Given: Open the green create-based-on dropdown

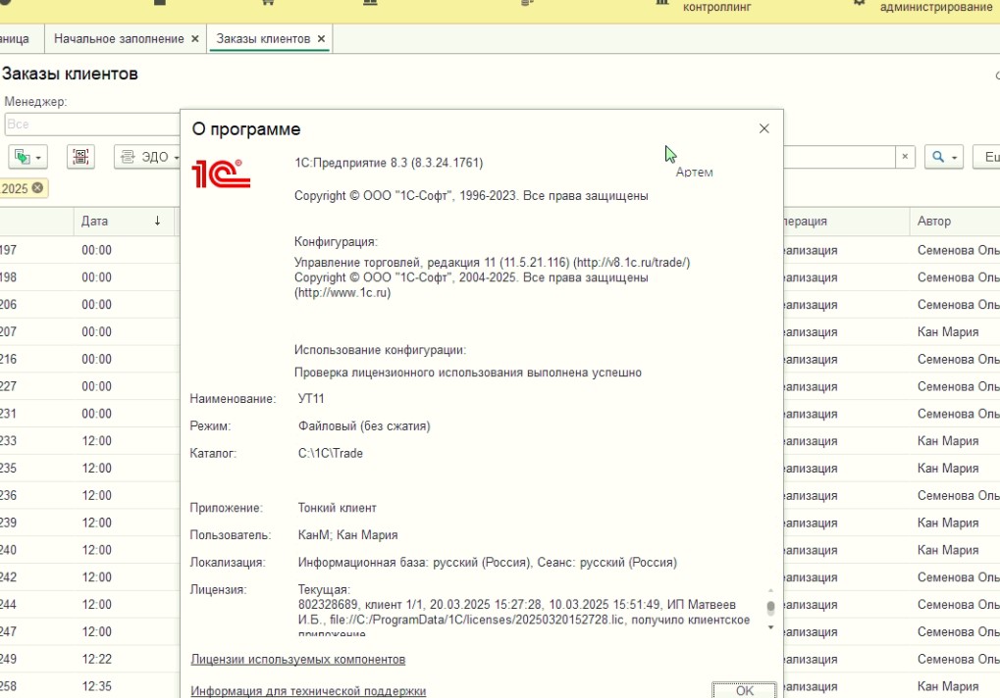Looking at the screenshot, I should tap(28, 157).
